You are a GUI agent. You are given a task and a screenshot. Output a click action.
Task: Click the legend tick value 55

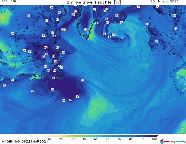coord(96,139)
